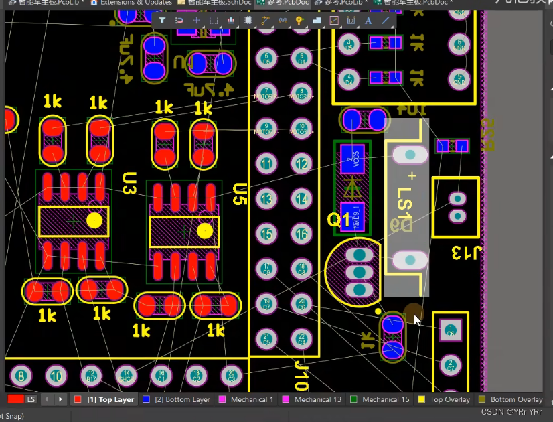Click the VCC5 pad of diode D9

352,159
